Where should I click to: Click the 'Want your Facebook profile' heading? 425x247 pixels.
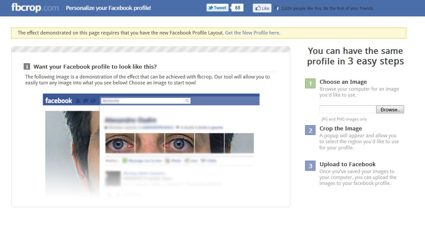click(95, 67)
